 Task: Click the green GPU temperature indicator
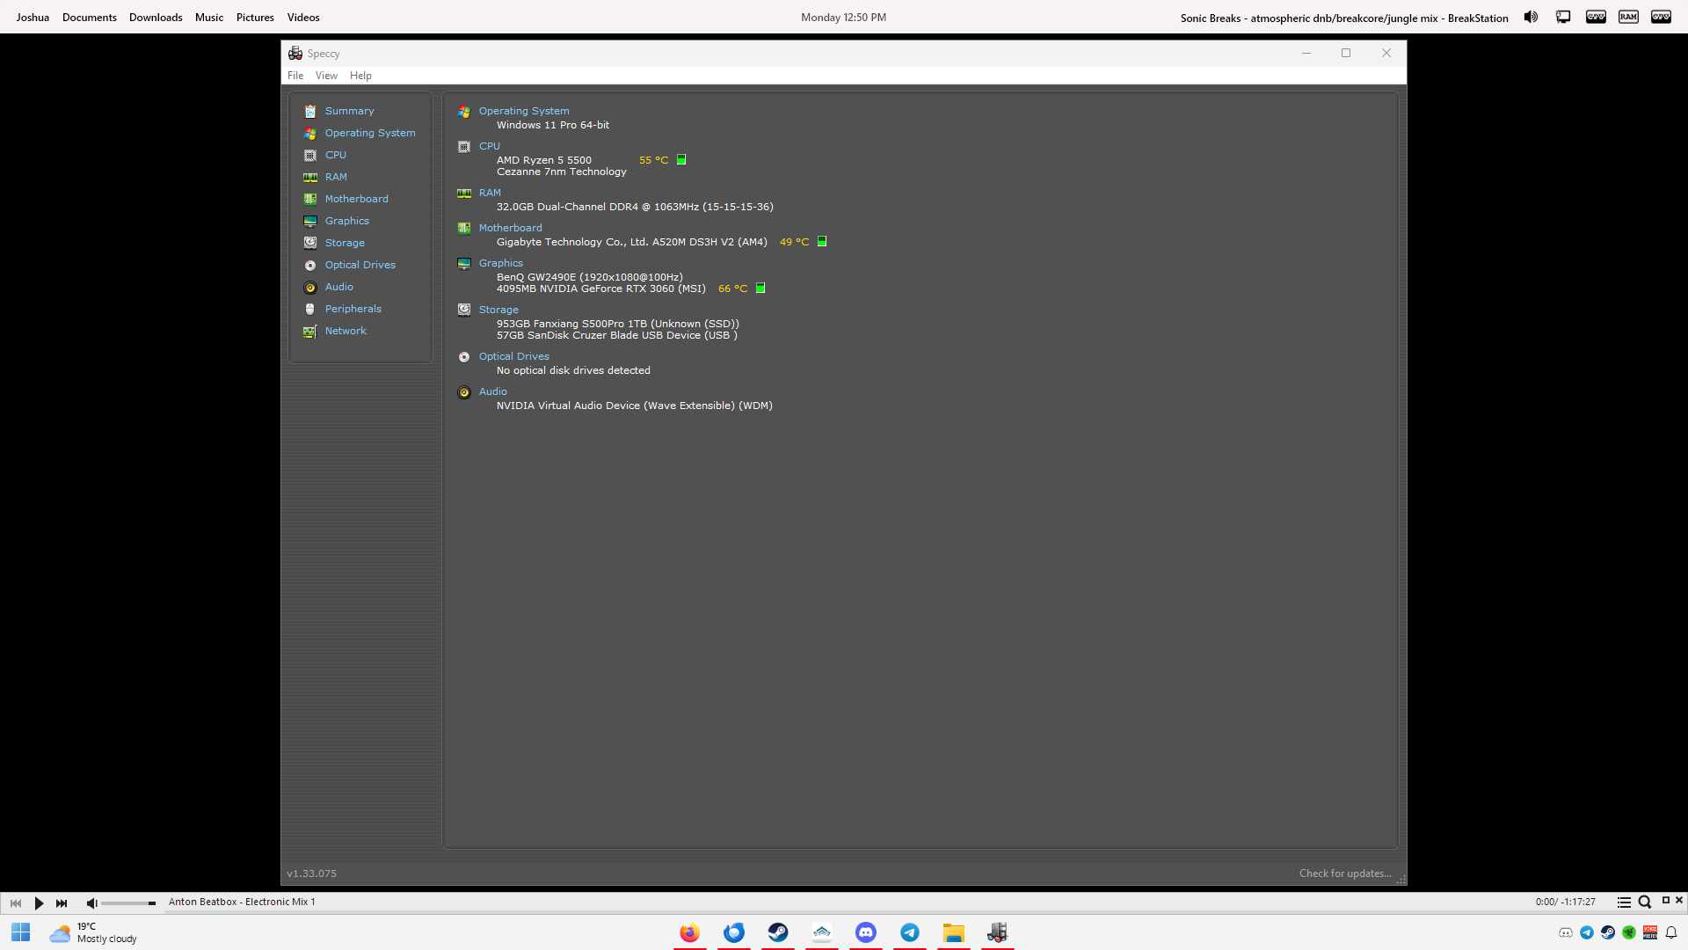760,288
